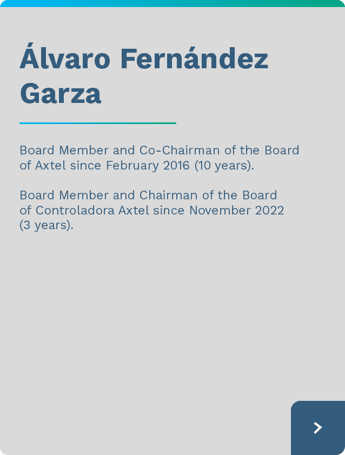Click the name Álvaro Fernández in the heading
Image resolution: width=345 pixels, height=455 pixels.
pos(144,59)
